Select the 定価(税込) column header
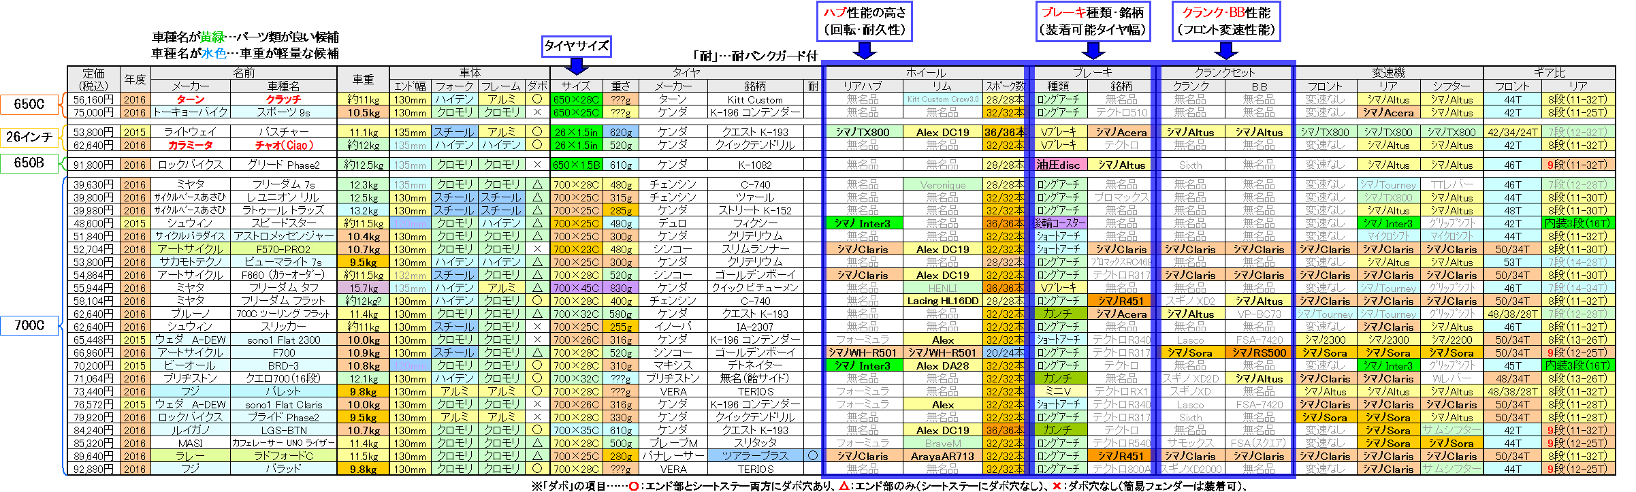Viewport: 1636px width, 492px height. pos(94,79)
